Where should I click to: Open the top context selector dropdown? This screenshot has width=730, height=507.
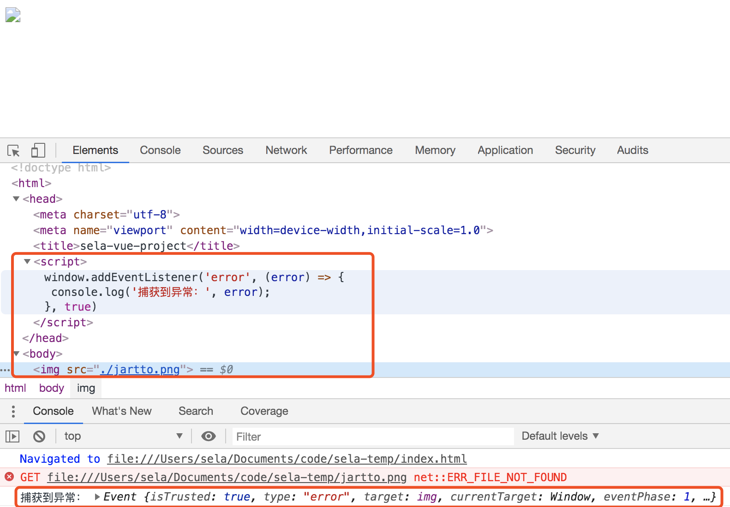[123, 436]
